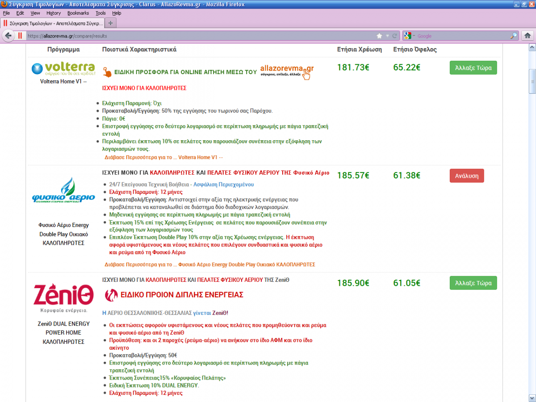
Task: Click Άλλαξε Τώρα button for ZeniΘ
Action: coord(473,283)
